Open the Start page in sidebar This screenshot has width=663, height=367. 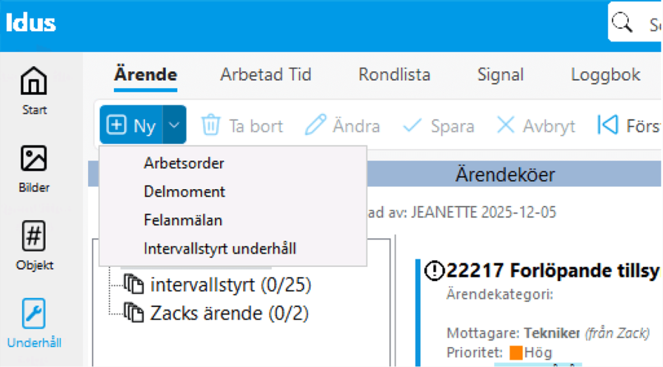[34, 82]
